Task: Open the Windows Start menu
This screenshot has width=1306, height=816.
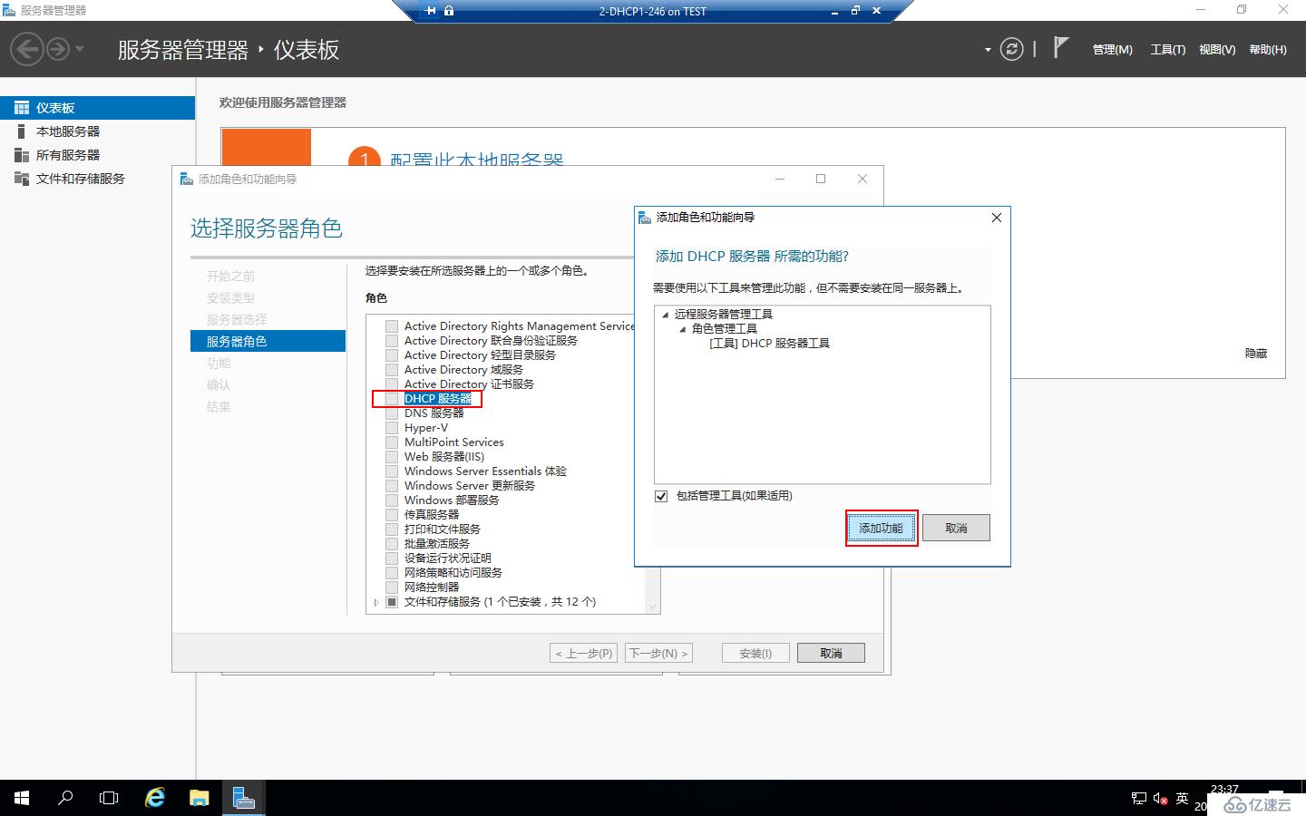Action: pyautogui.click(x=22, y=798)
